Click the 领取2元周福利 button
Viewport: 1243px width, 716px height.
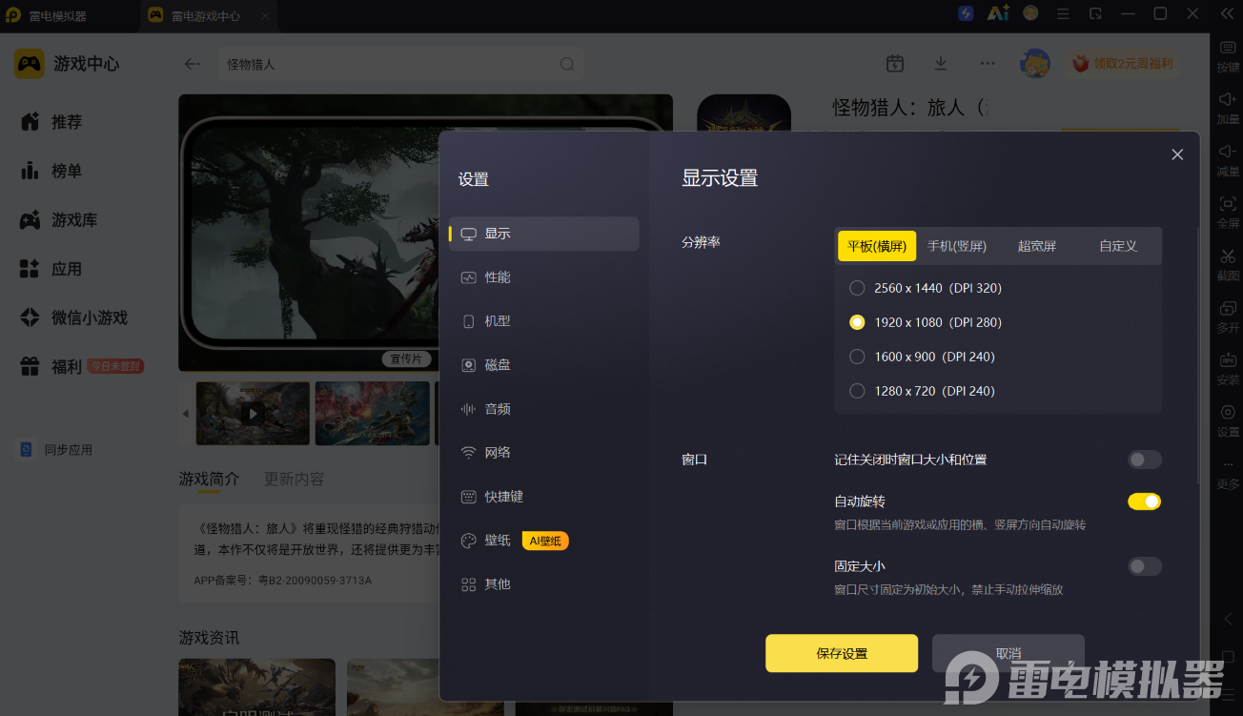click(1123, 64)
